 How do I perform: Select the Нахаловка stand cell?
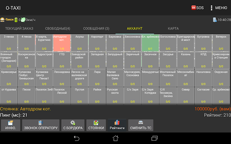point(203,78)
